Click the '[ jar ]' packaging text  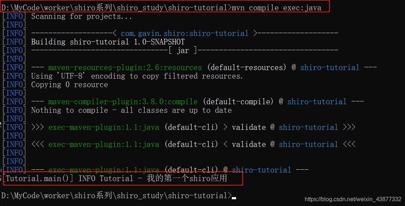click(x=183, y=51)
